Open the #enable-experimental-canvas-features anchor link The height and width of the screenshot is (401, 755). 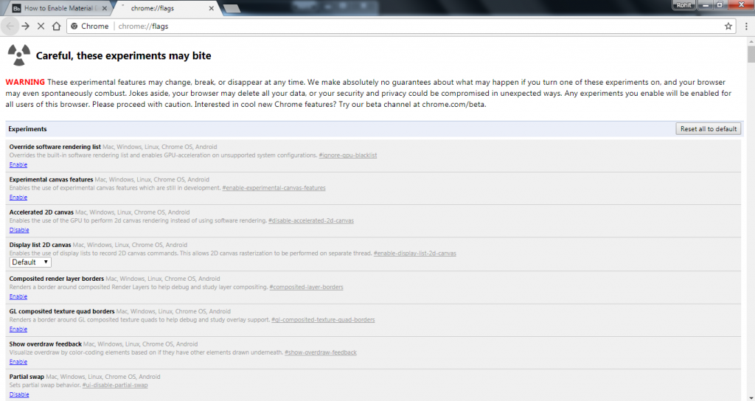coord(274,188)
